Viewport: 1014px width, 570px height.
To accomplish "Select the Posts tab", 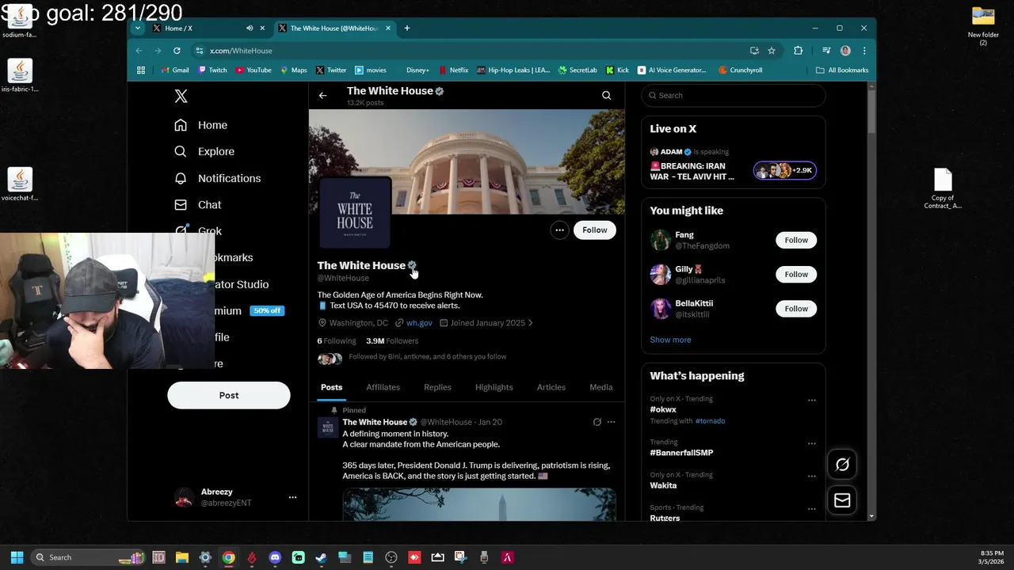I will click(x=331, y=387).
